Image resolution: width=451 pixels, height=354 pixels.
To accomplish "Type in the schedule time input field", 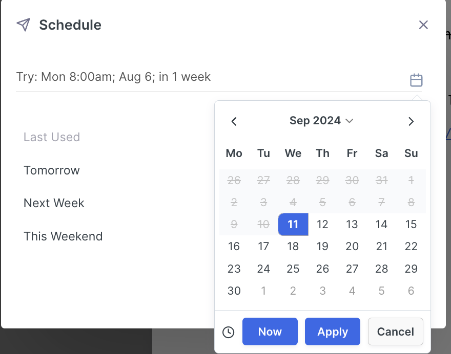I will pyautogui.click(x=205, y=77).
